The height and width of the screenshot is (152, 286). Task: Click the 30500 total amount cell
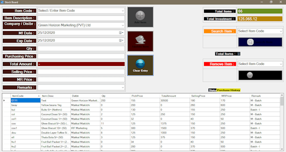pyautogui.click(x=175, y=100)
